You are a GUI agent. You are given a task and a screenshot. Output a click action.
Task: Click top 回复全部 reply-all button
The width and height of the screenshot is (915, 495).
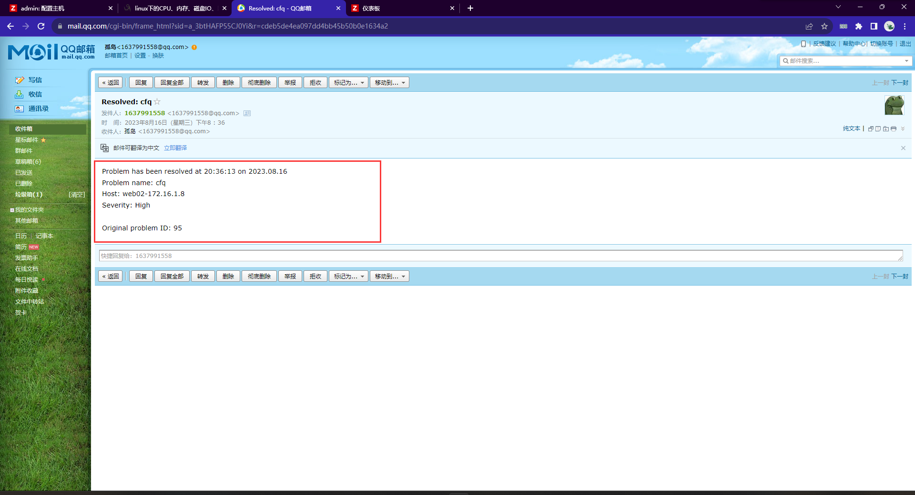(172, 82)
